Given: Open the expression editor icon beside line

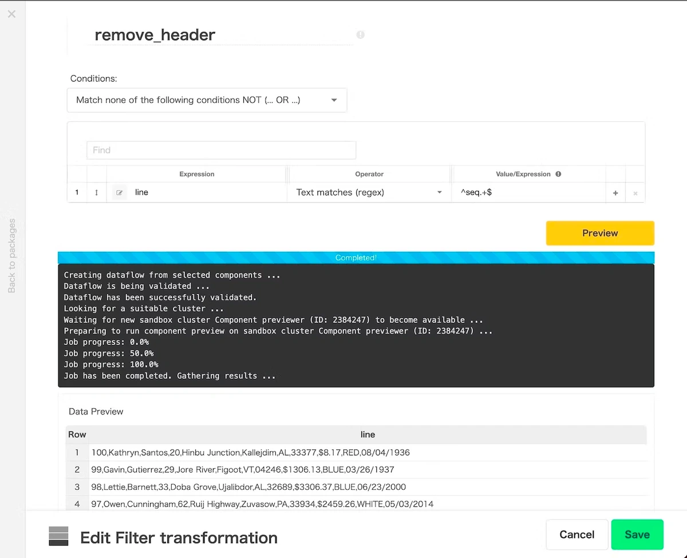Looking at the screenshot, I should tap(120, 193).
